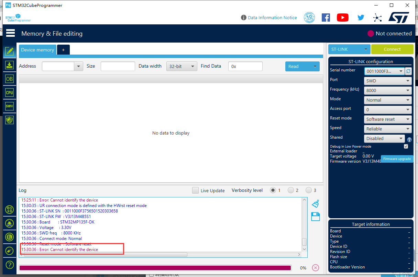Open the Reset mode dropdown
Viewport: 418px width, 277px height.
388,119
